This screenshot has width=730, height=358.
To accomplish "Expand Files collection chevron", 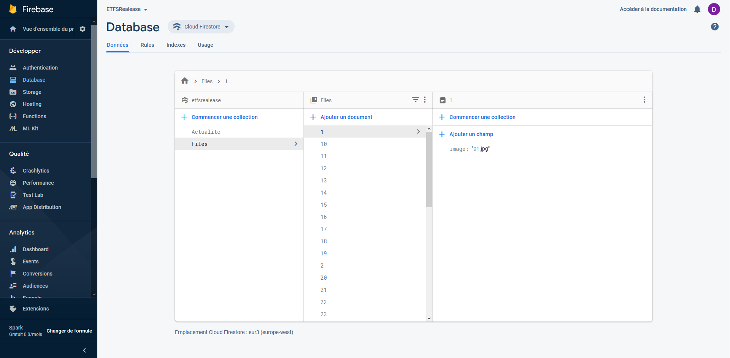I will point(296,144).
